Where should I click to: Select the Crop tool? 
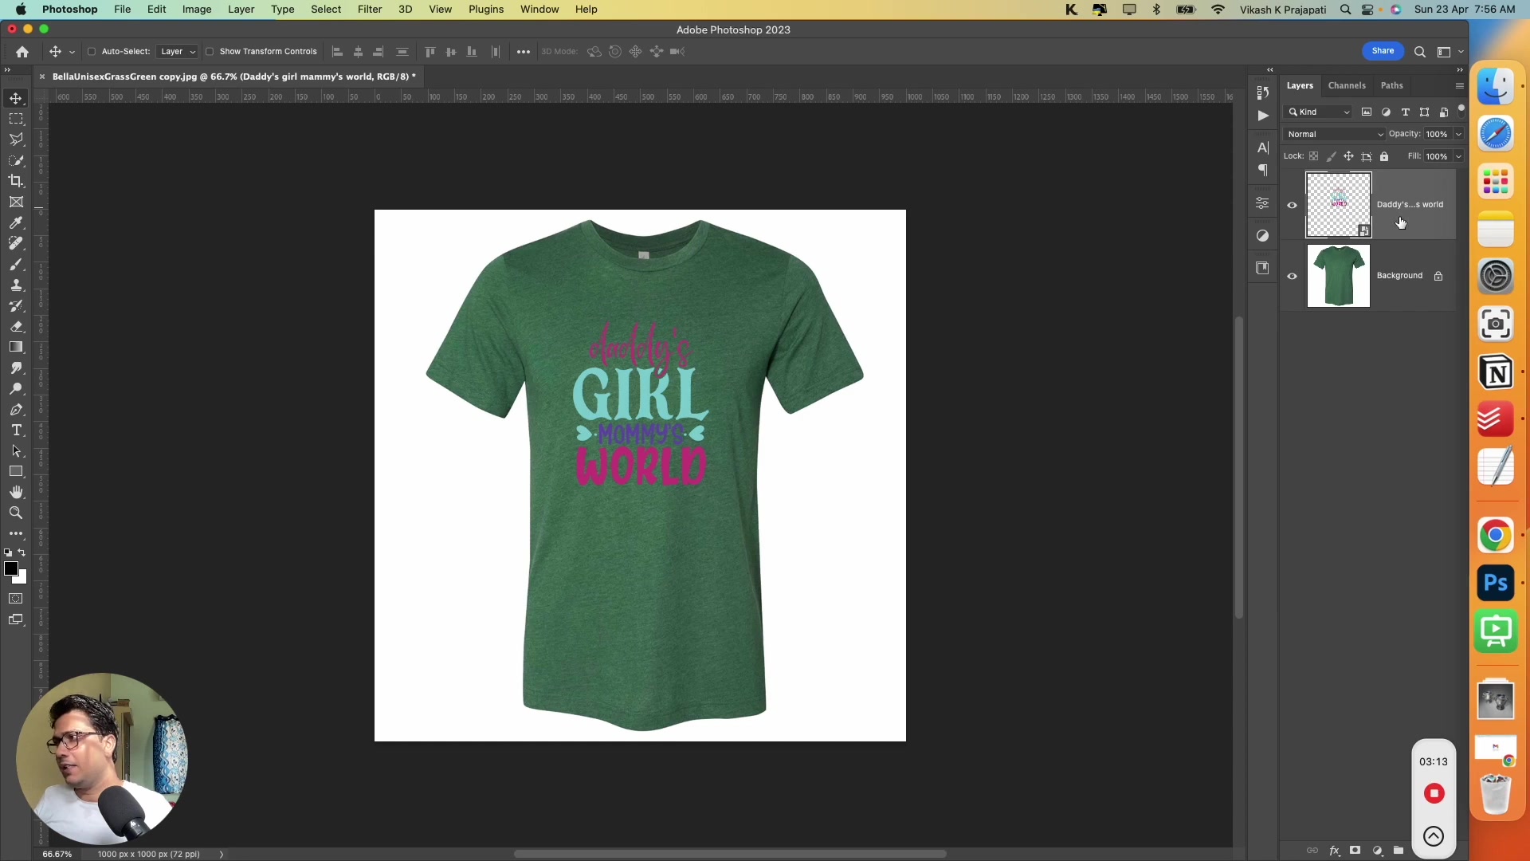16,181
